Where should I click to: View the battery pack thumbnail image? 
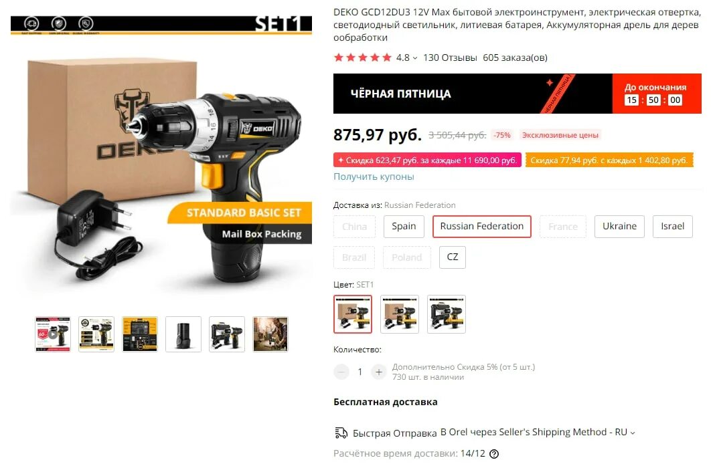[183, 334]
